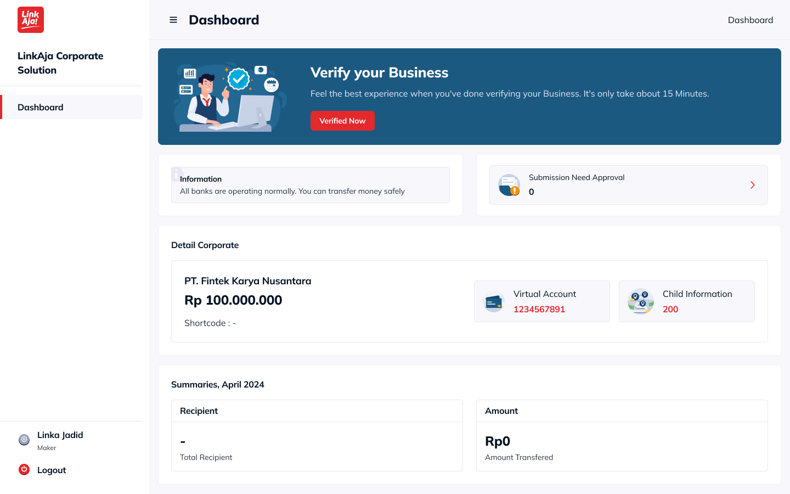
Task: Click the info icon on Information box
Action: coord(177,173)
